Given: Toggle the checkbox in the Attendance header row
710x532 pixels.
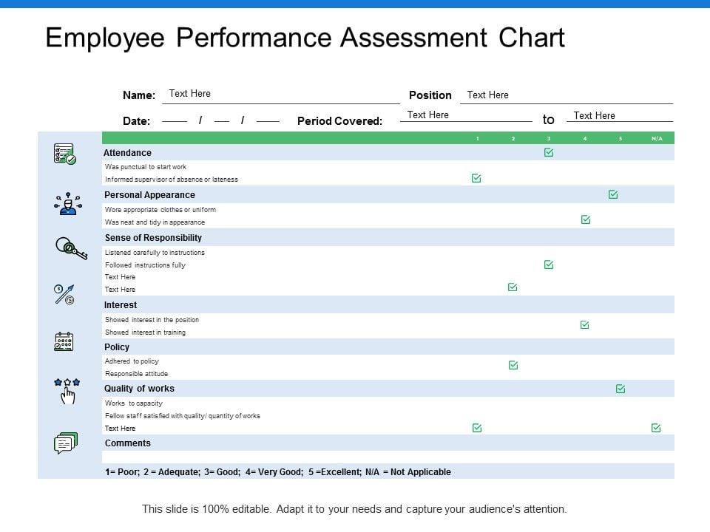Looking at the screenshot, I should tap(549, 152).
